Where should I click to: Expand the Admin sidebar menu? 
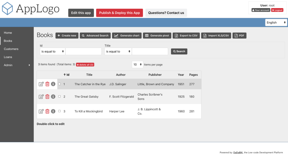tap(17, 65)
